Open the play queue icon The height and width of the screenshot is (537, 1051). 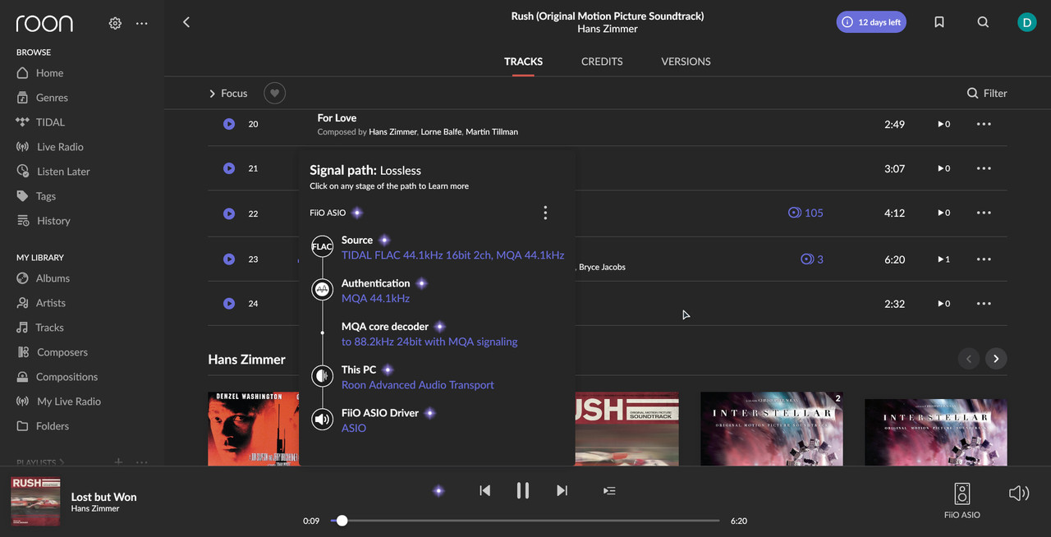point(609,491)
